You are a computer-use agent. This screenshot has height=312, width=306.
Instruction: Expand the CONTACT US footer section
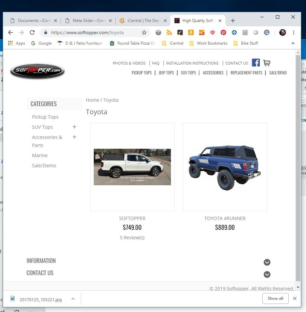(267, 274)
